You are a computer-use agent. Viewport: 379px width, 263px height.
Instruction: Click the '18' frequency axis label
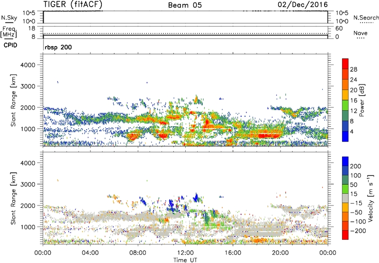point(32,28)
